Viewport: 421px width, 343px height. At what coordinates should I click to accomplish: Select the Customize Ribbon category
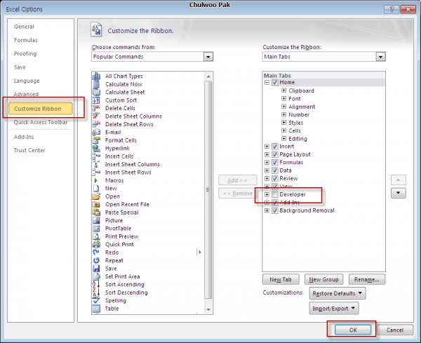coord(41,109)
